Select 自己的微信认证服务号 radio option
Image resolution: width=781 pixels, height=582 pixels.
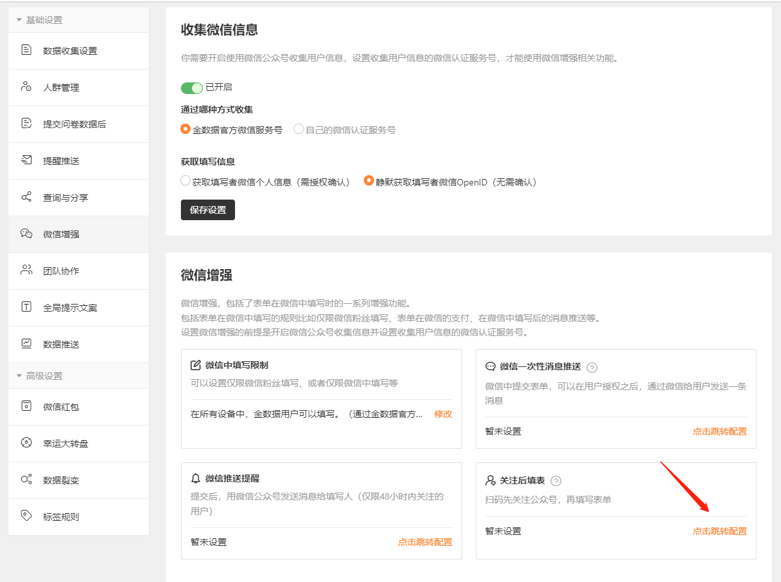click(299, 129)
